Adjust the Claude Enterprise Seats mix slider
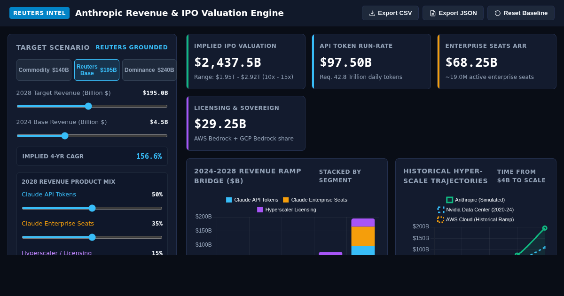This screenshot has width=564, height=296. 92,237
